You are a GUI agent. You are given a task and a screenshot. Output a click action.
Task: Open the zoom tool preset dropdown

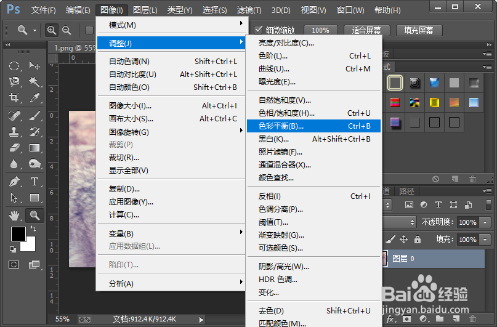click(x=35, y=30)
